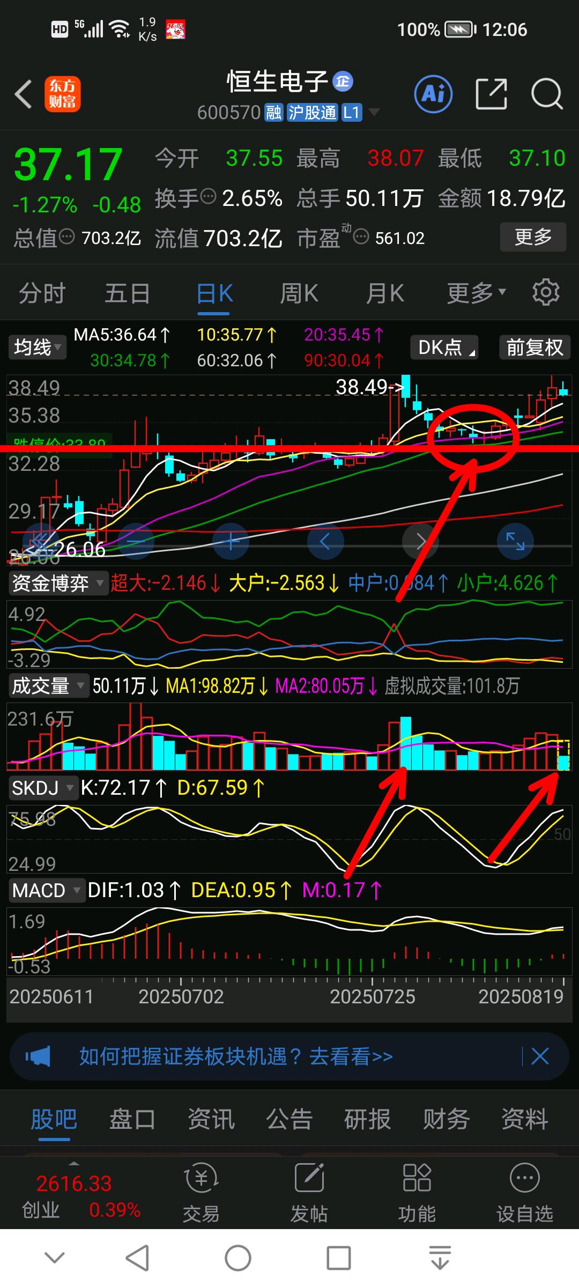Viewport: 579px width, 1287px height.
Task: Move chart left with arrow icon
Action: coord(325,542)
